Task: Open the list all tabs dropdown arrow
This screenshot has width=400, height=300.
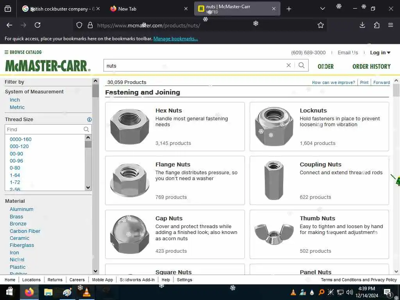Action: (322, 9)
